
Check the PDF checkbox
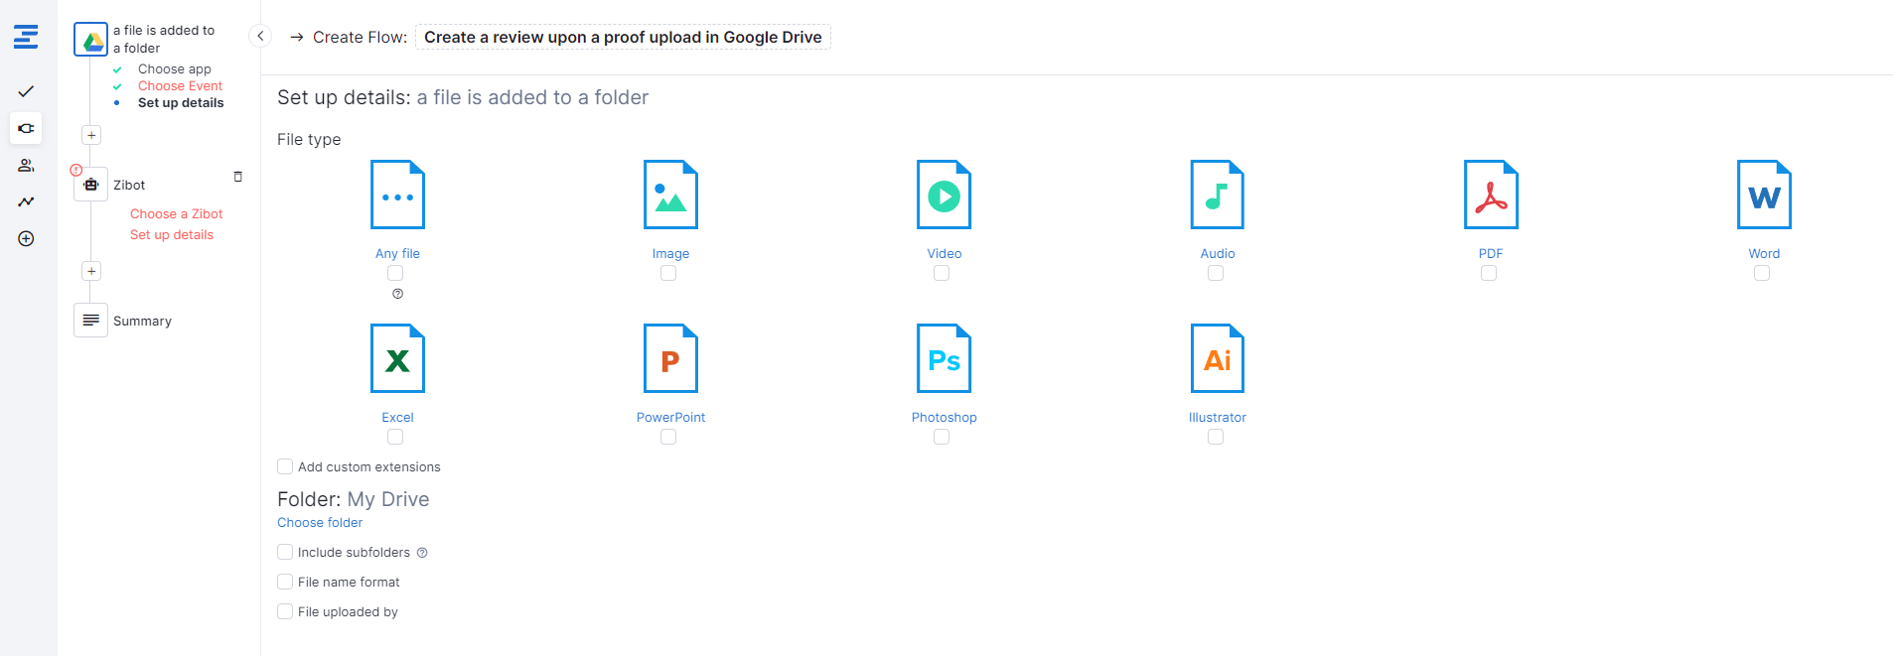tap(1489, 273)
